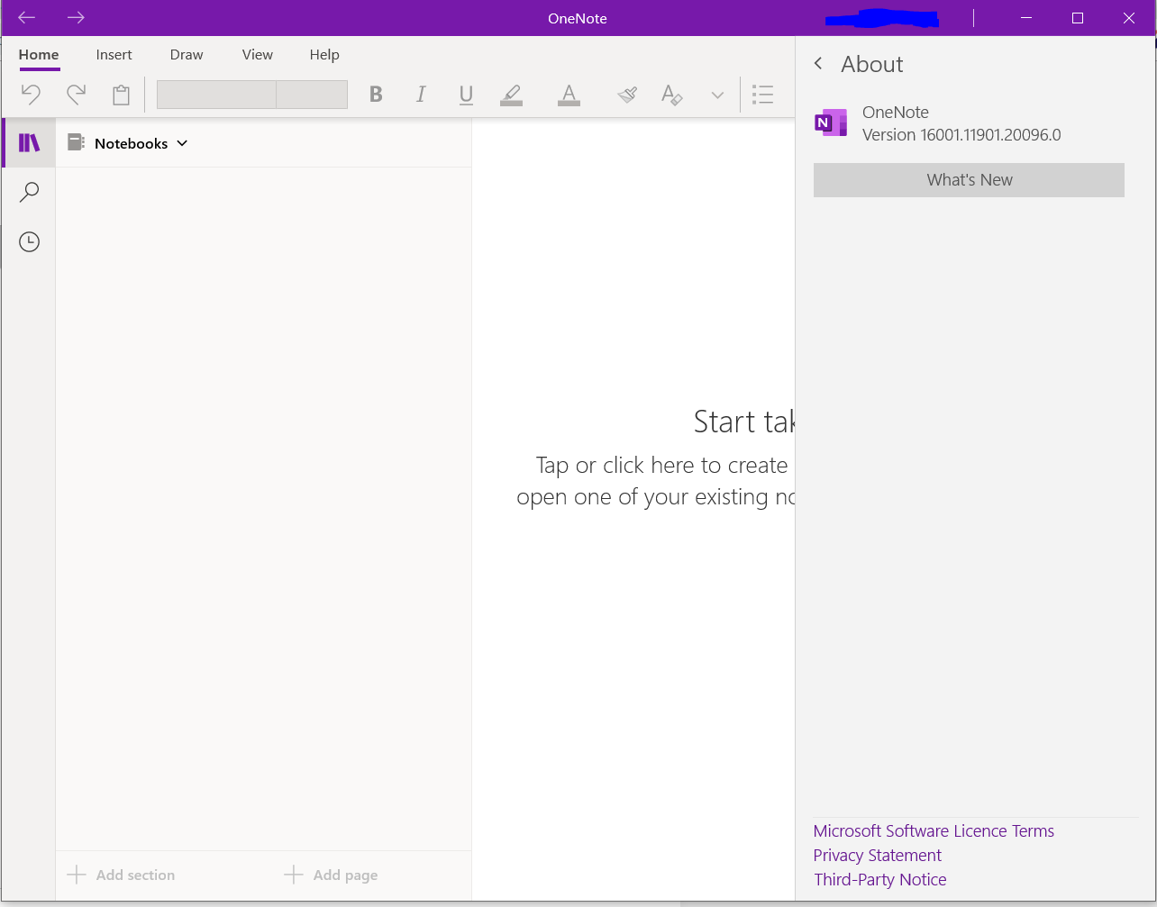Minimize the OneNote window

point(1026,18)
